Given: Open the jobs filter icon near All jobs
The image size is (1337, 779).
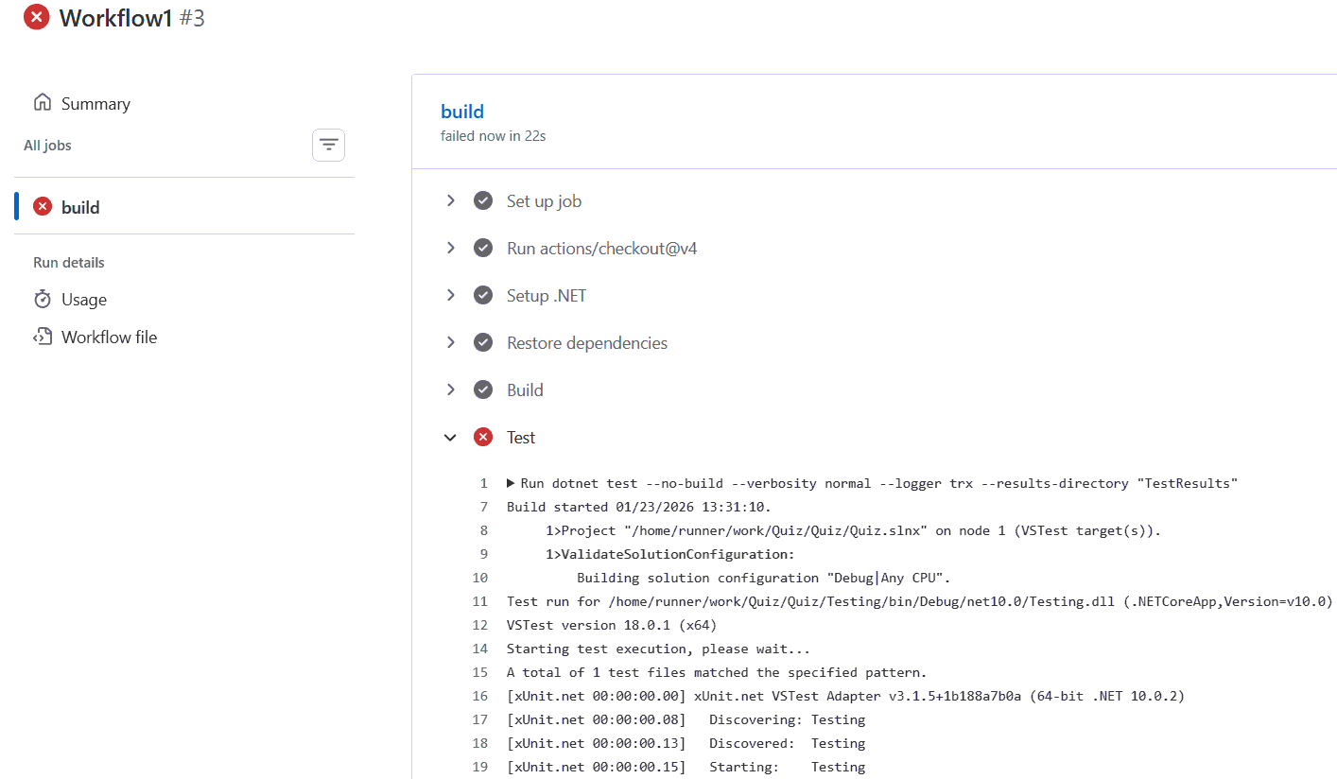Looking at the screenshot, I should click(x=328, y=144).
